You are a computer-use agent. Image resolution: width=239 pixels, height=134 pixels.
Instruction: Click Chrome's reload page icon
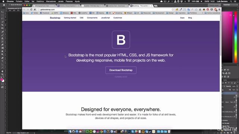click(31, 9)
